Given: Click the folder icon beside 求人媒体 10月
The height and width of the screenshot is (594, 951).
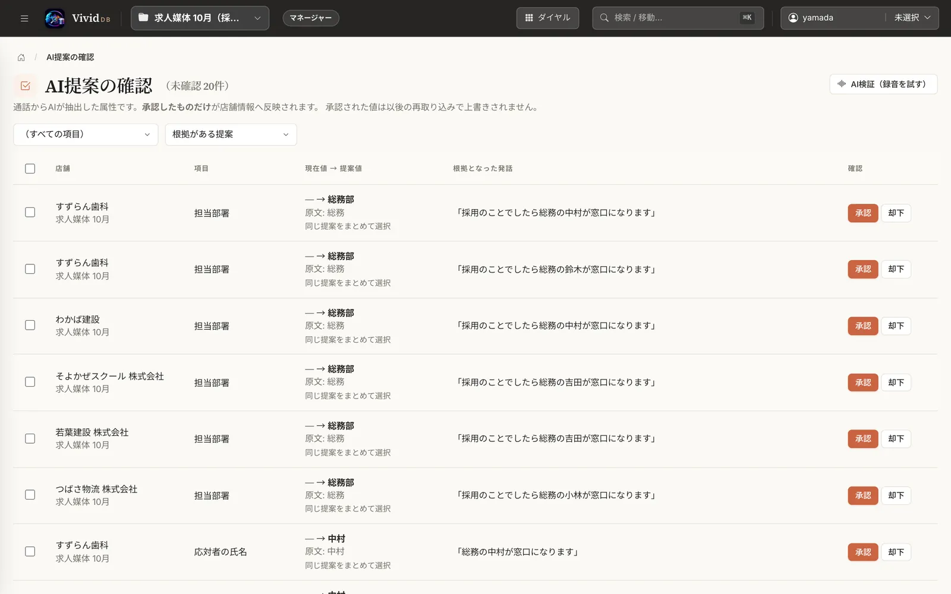Looking at the screenshot, I should pos(143,18).
